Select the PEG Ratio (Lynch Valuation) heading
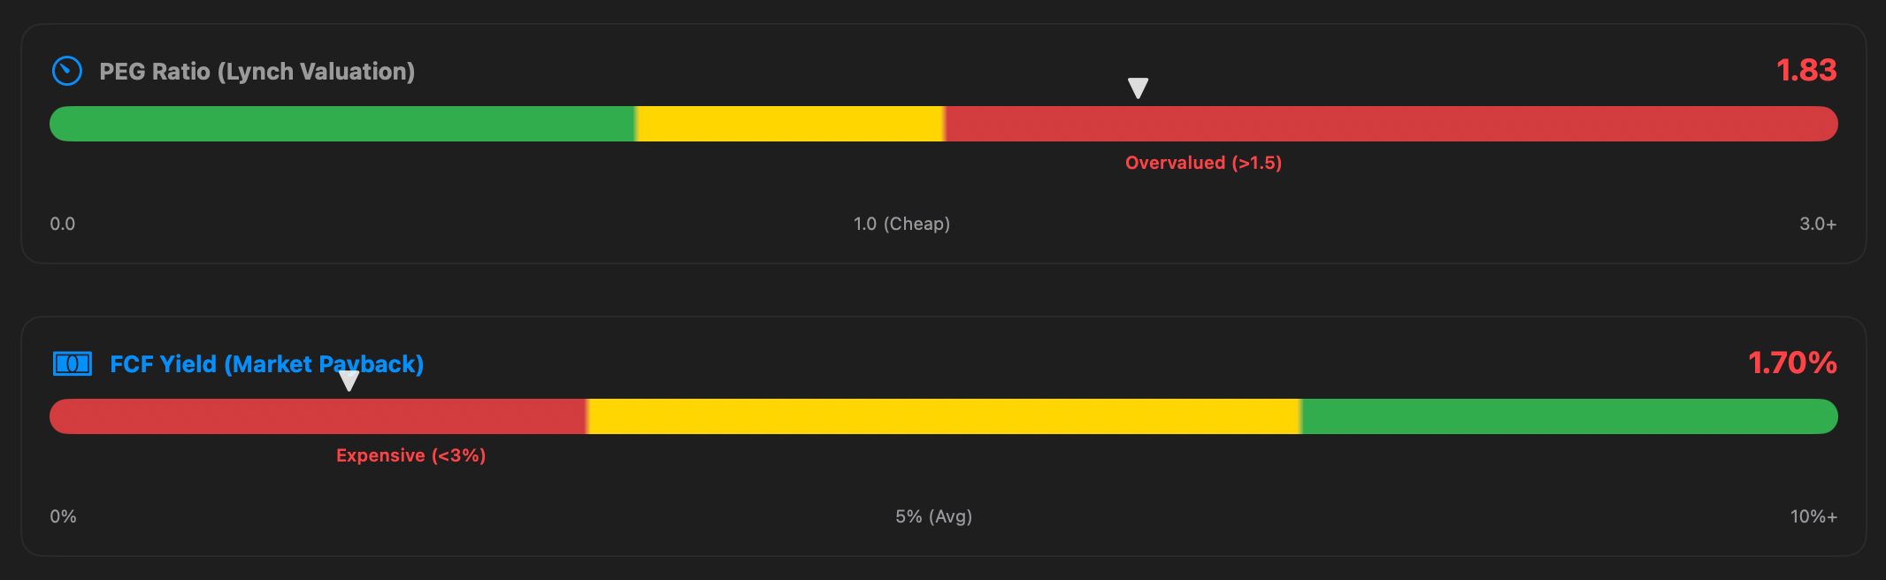Image resolution: width=1886 pixels, height=580 pixels. 257,72
